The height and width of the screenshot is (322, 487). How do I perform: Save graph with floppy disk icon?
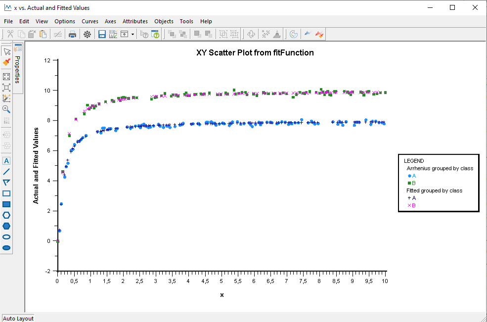(102, 34)
